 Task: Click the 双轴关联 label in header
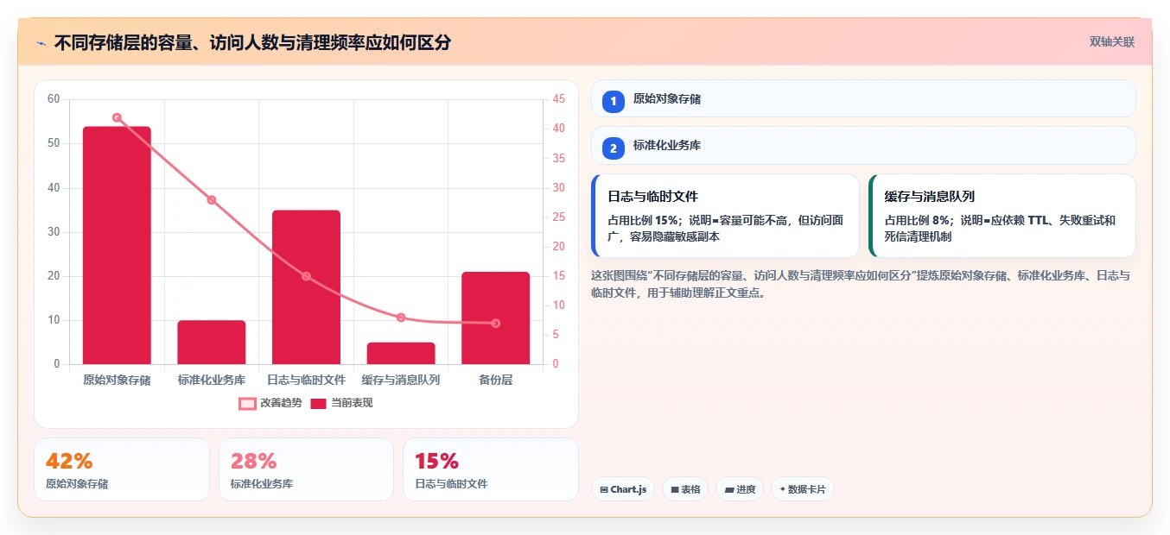point(1111,41)
